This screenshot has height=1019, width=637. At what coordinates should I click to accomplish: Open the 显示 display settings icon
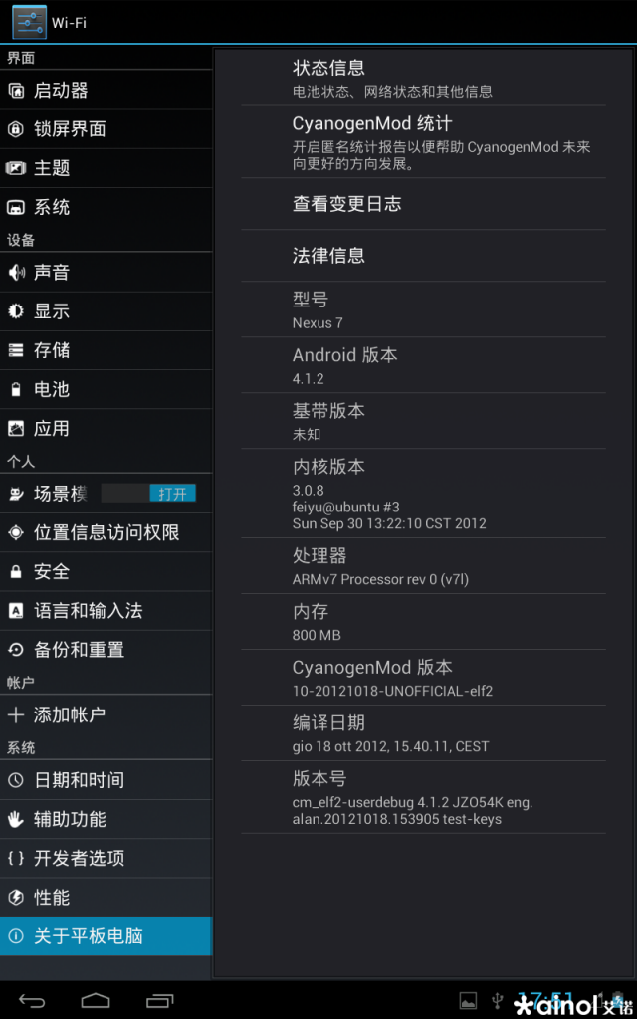[x=16, y=311]
